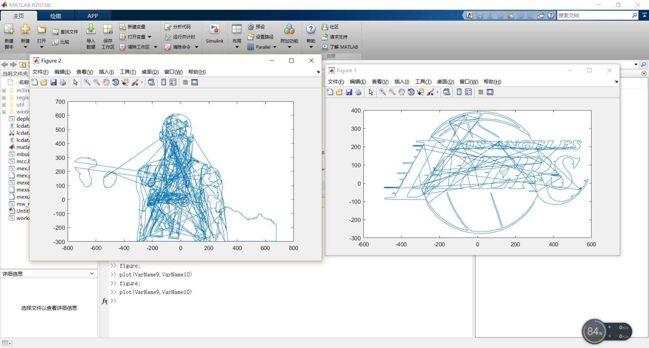Toggle Edit Plot arrow in Figure 2 toolbar

click(75, 82)
